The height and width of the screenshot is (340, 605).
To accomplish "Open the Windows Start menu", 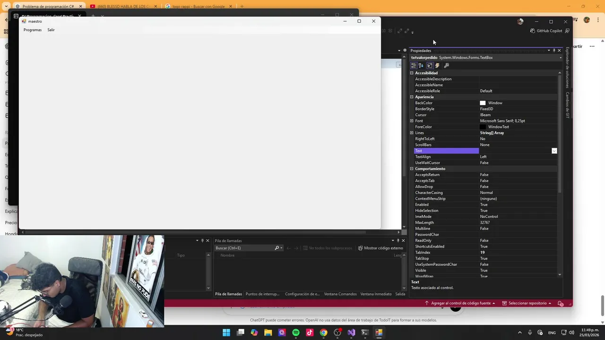I will [x=226, y=332].
